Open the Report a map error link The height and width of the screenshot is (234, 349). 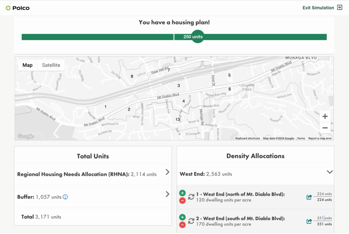pos(320,139)
